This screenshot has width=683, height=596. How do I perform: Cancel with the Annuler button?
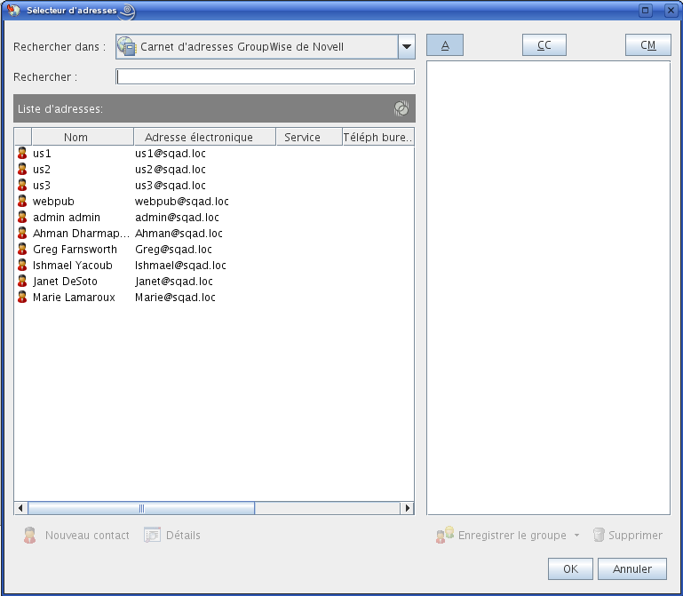click(632, 568)
